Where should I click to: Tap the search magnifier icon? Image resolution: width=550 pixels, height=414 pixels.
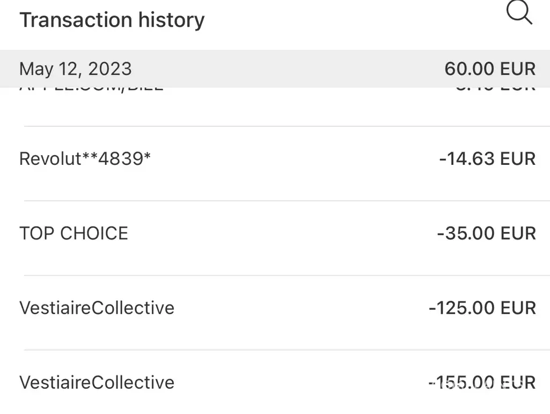click(519, 12)
